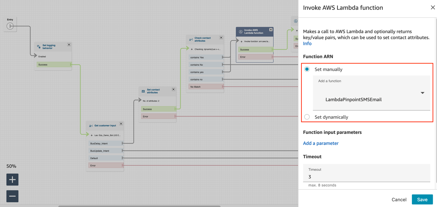Click the Get customer input block icon

(90, 125)
